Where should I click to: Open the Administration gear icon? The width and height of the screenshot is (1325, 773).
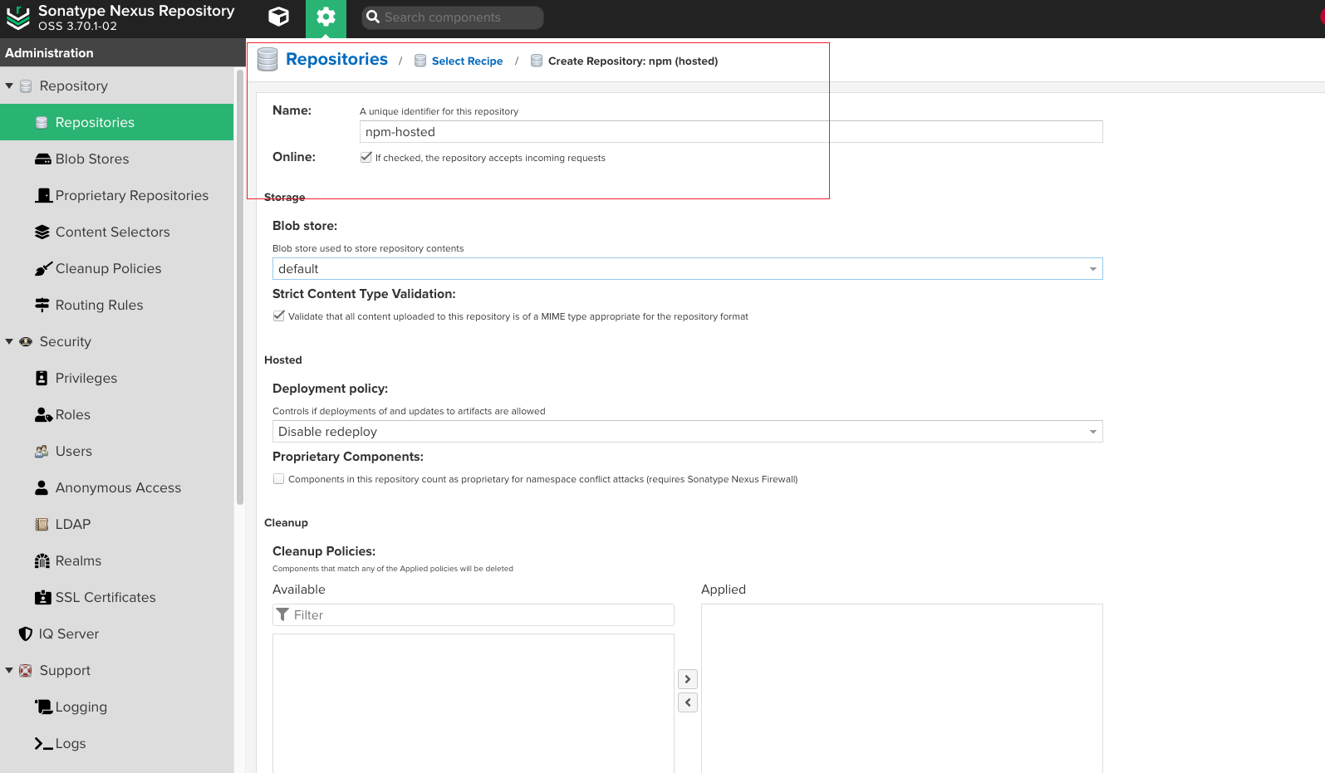coord(326,18)
